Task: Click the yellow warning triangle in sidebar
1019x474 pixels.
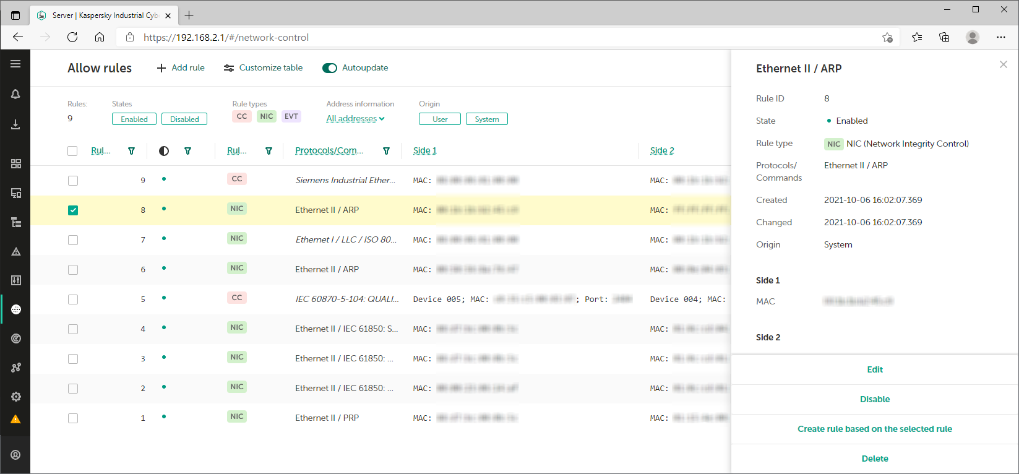Action: (15, 419)
